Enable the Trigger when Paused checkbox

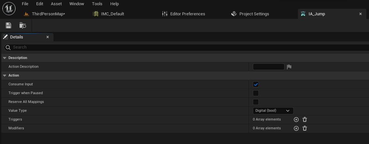[x=256, y=93]
